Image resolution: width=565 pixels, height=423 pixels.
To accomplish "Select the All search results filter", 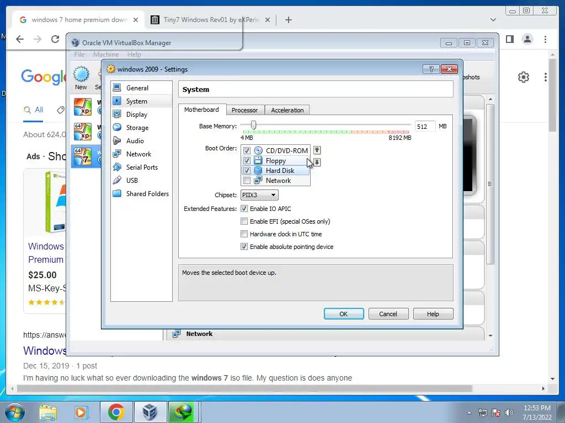I will pyautogui.click(x=33, y=110).
